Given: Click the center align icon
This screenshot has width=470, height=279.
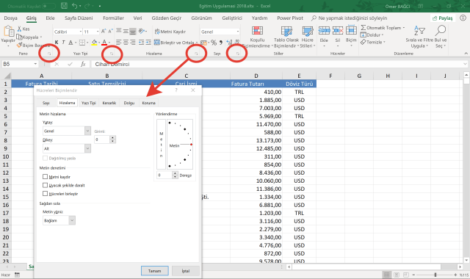Looking at the screenshot, I should click(x=126, y=43).
